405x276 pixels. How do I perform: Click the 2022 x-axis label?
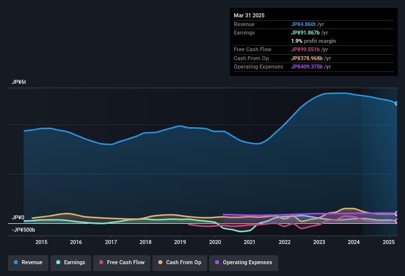(x=284, y=242)
